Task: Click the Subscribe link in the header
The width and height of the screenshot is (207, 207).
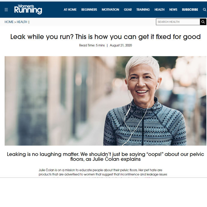Action: pyautogui.click(x=190, y=10)
